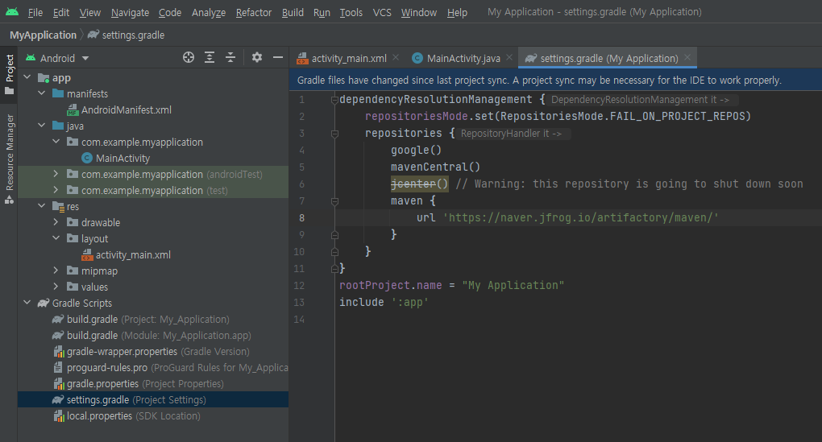This screenshot has height=442, width=822.
Task: Open the Refactor menu
Action: click(x=254, y=12)
